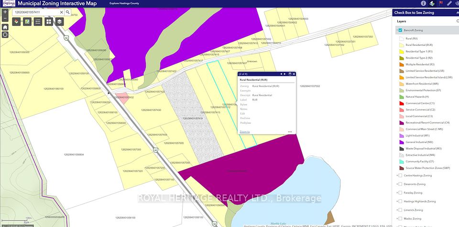Zoom in with the plus button
Viewport: 459px width, 227px height.
point(5,12)
